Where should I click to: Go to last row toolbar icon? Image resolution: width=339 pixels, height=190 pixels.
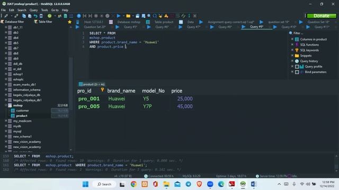(x=90, y=16)
